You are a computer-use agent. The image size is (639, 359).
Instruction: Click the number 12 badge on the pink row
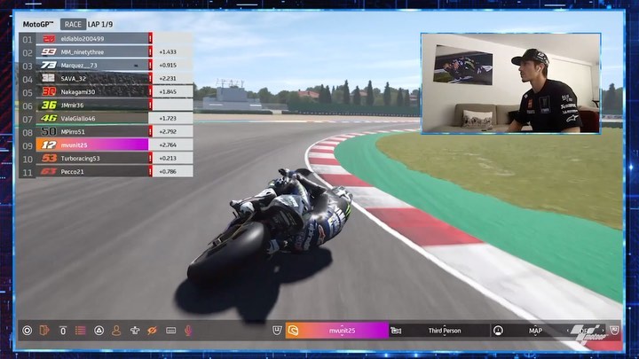(x=49, y=144)
